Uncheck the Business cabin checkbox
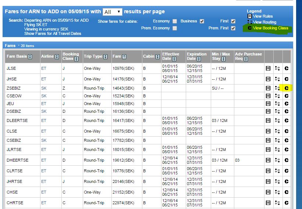 tap(202, 21)
